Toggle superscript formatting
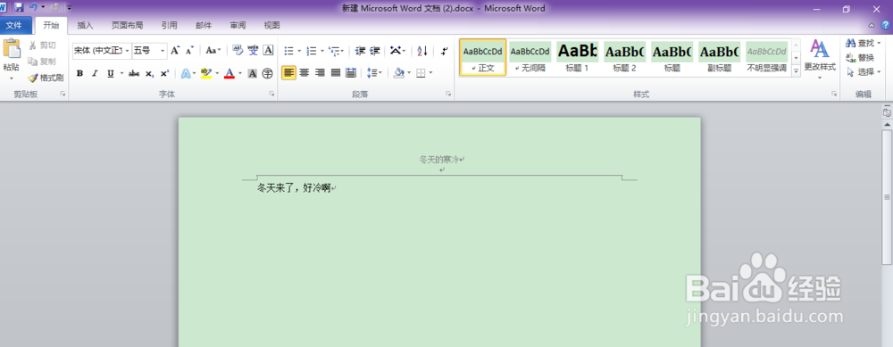Image resolution: width=893 pixels, height=347 pixels. click(x=164, y=73)
